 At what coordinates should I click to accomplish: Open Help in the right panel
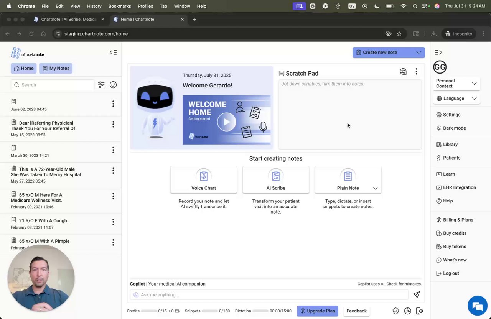point(445,201)
